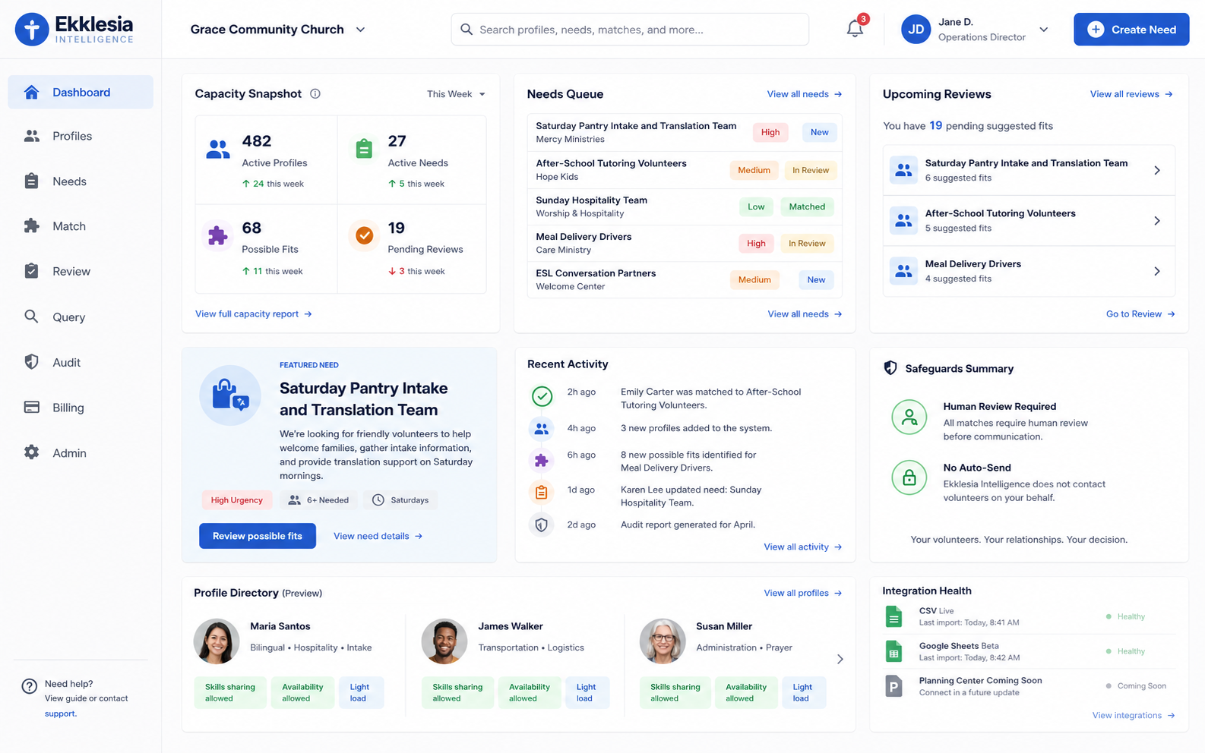The image size is (1205, 753).
Task: Click the people icon in new profiles activity
Action: coord(541,429)
